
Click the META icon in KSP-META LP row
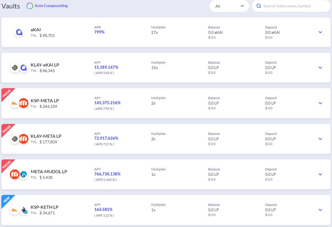[24, 103]
